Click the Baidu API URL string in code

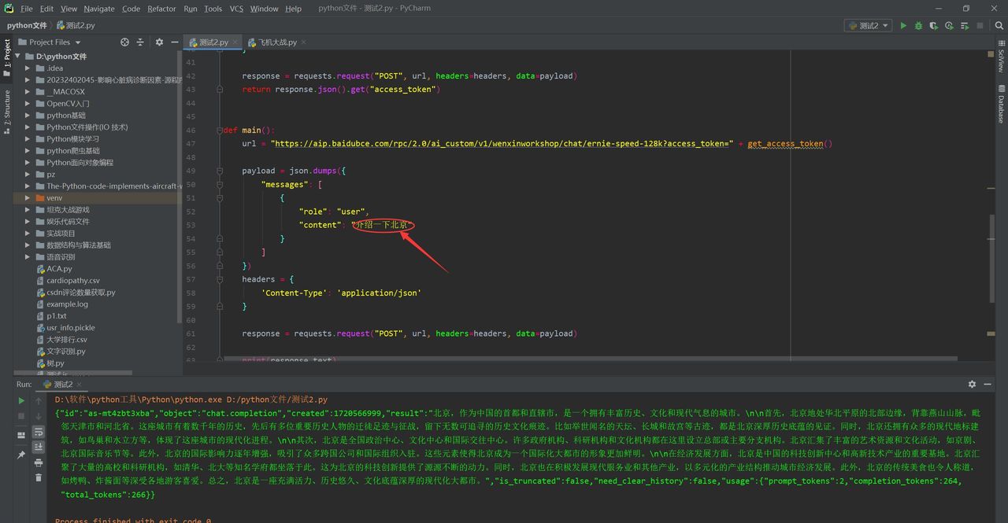tap(502, 144)
